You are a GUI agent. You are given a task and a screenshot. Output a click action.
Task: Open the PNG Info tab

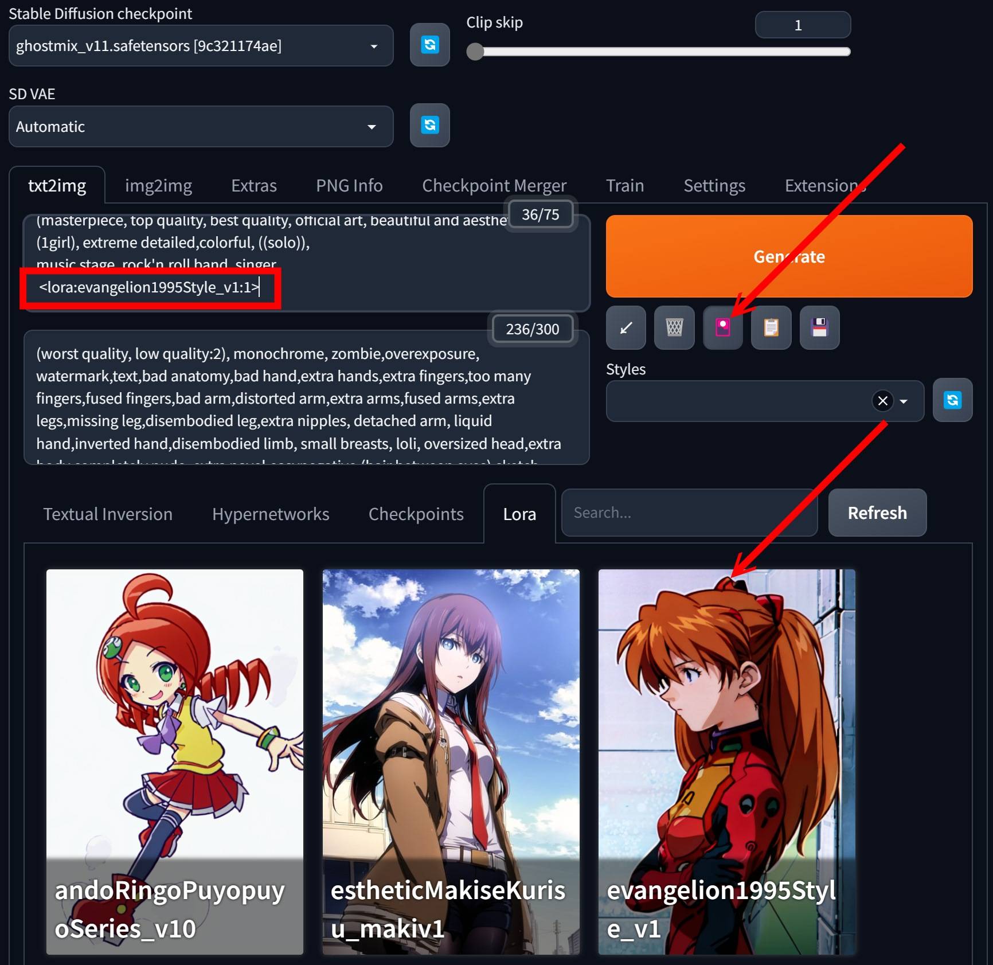coord(349,185)
